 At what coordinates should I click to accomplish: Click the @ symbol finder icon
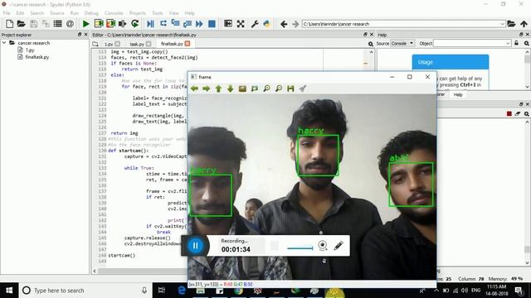(70, 24)
